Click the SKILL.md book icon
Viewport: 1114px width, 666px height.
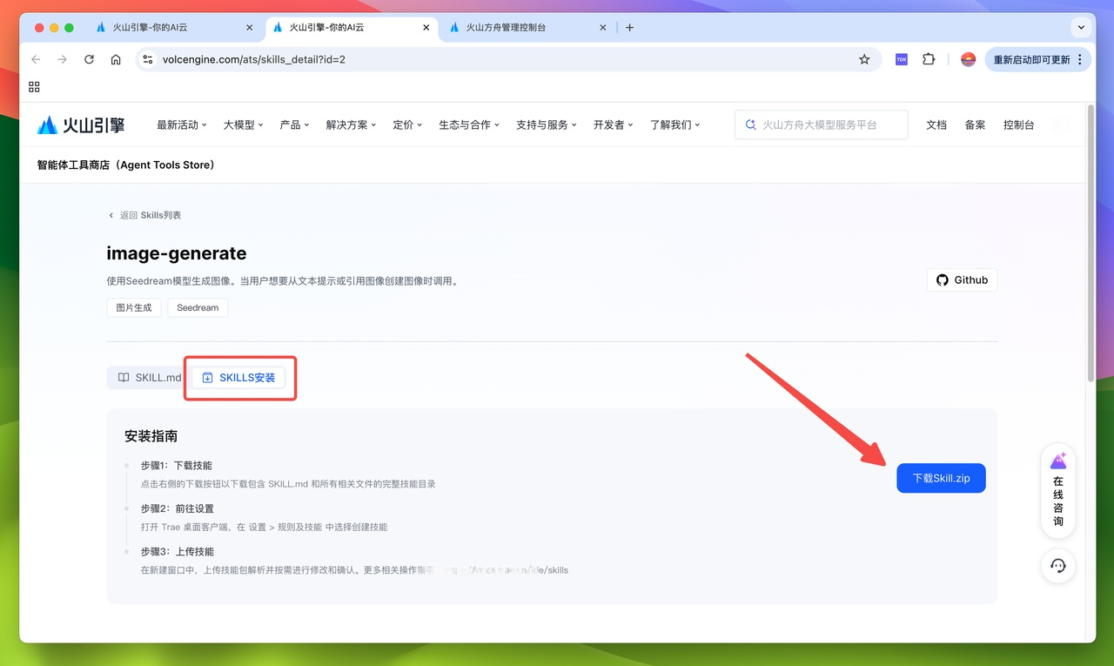point(124,377)
